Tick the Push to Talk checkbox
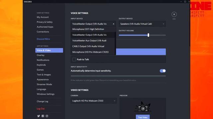The image size is (213, 119). (74, 59)
